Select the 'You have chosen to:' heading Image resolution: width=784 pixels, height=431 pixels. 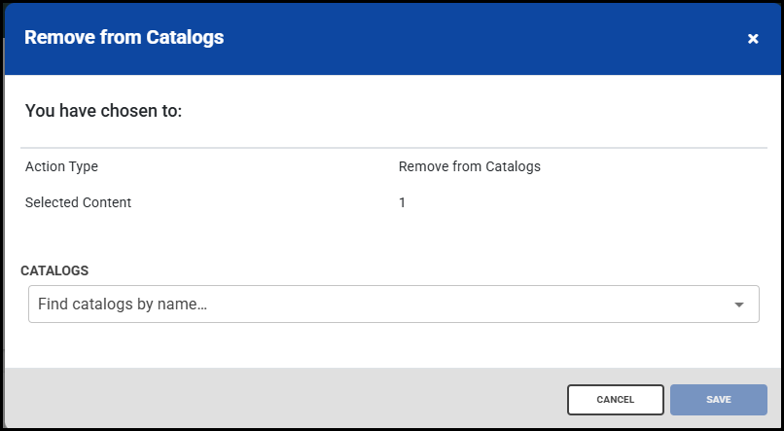(x=103, y=111)
